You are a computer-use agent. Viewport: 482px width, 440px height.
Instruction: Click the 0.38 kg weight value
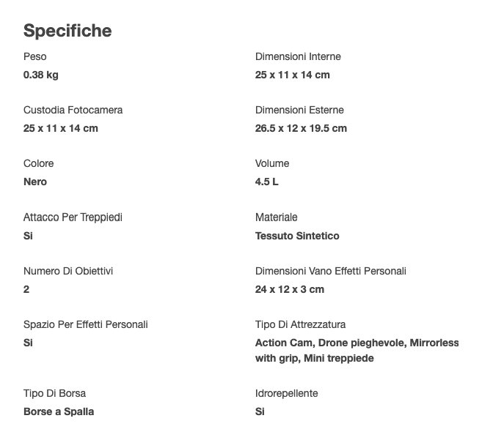pyautogui.click(x=41, y=75)
